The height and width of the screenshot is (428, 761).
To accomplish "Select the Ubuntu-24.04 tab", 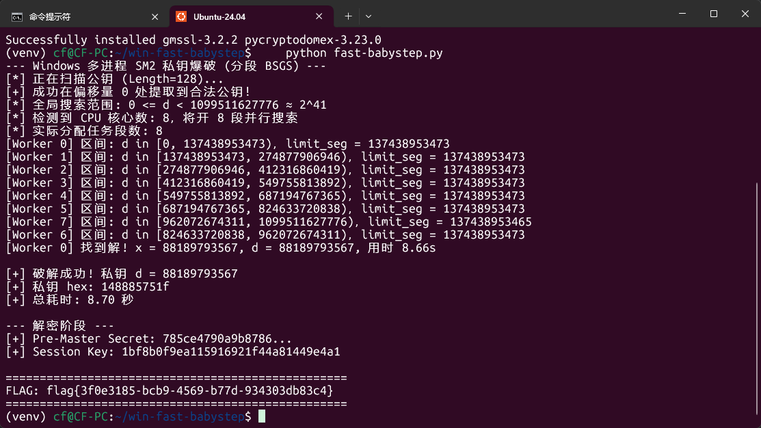I will [252, 16].
